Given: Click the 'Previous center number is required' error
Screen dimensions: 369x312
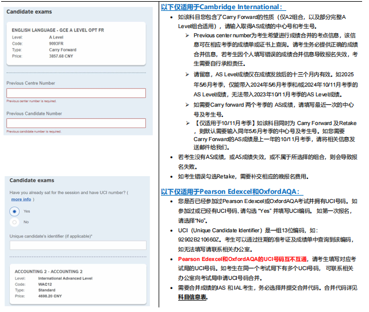Looking at the screenshot, I should pyautogui.click(x=31, y=101).
